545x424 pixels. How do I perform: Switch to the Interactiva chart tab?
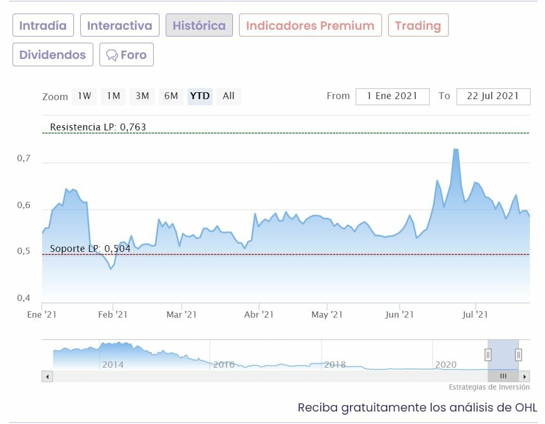(x=120, y=25)
